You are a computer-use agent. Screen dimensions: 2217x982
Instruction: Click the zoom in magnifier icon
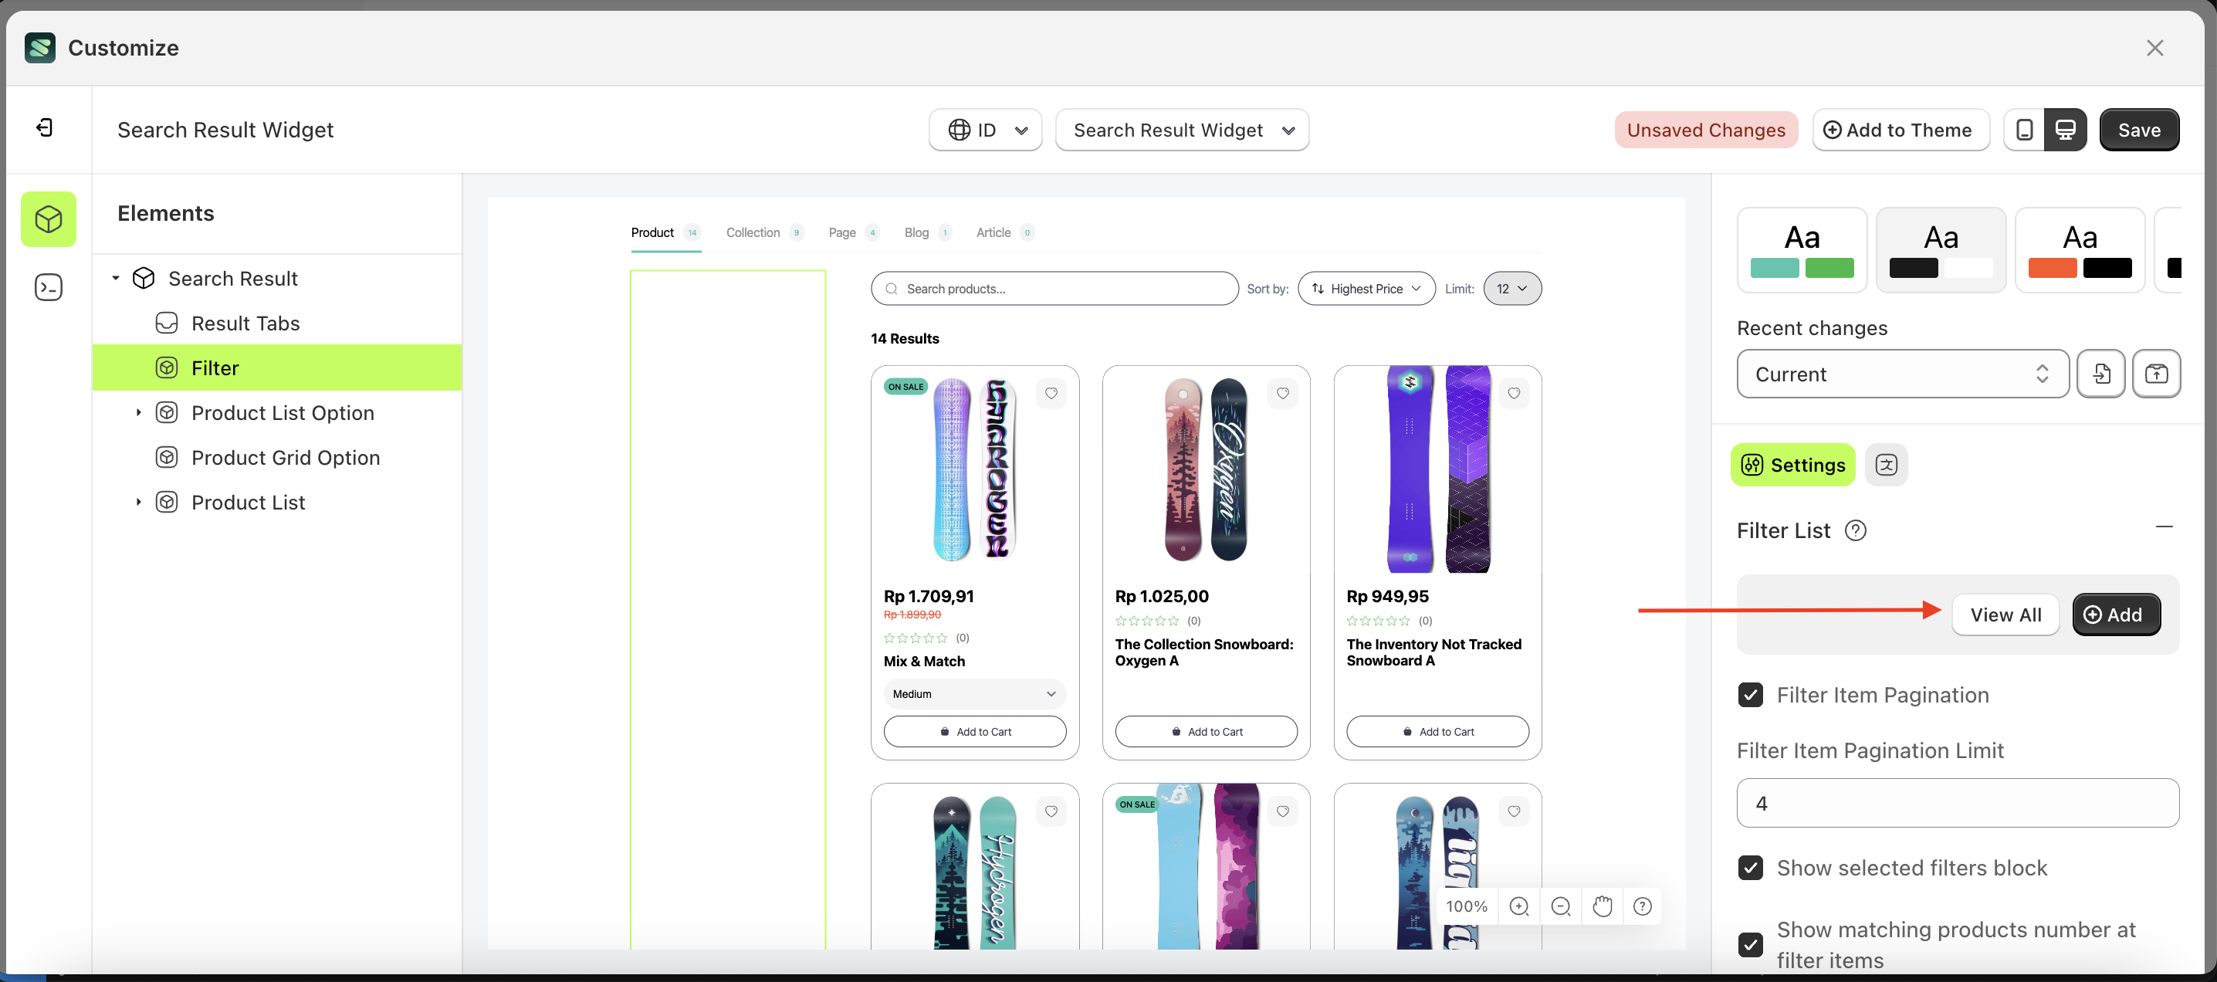click(1519, 906)
